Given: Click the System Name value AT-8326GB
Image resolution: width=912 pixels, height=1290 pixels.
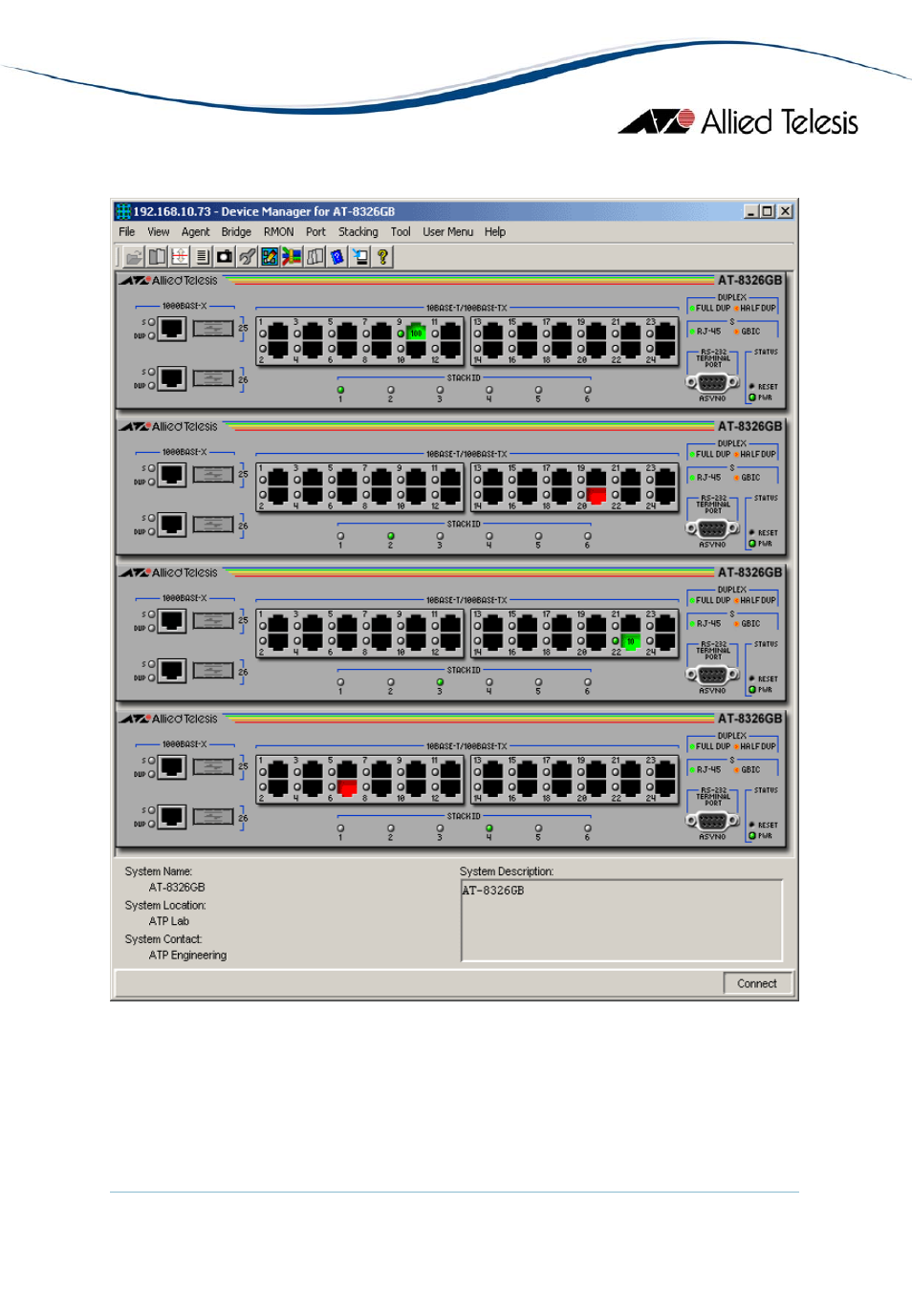Looking at the screenshot, I should point(177,888).
